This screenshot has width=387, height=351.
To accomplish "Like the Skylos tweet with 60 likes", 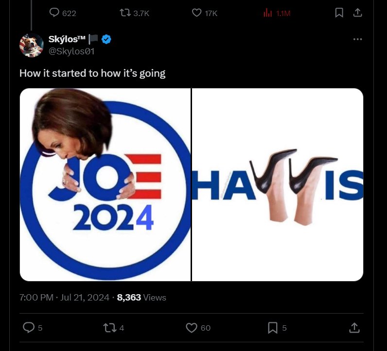I will pyautogui.click(x=198, y=328).
